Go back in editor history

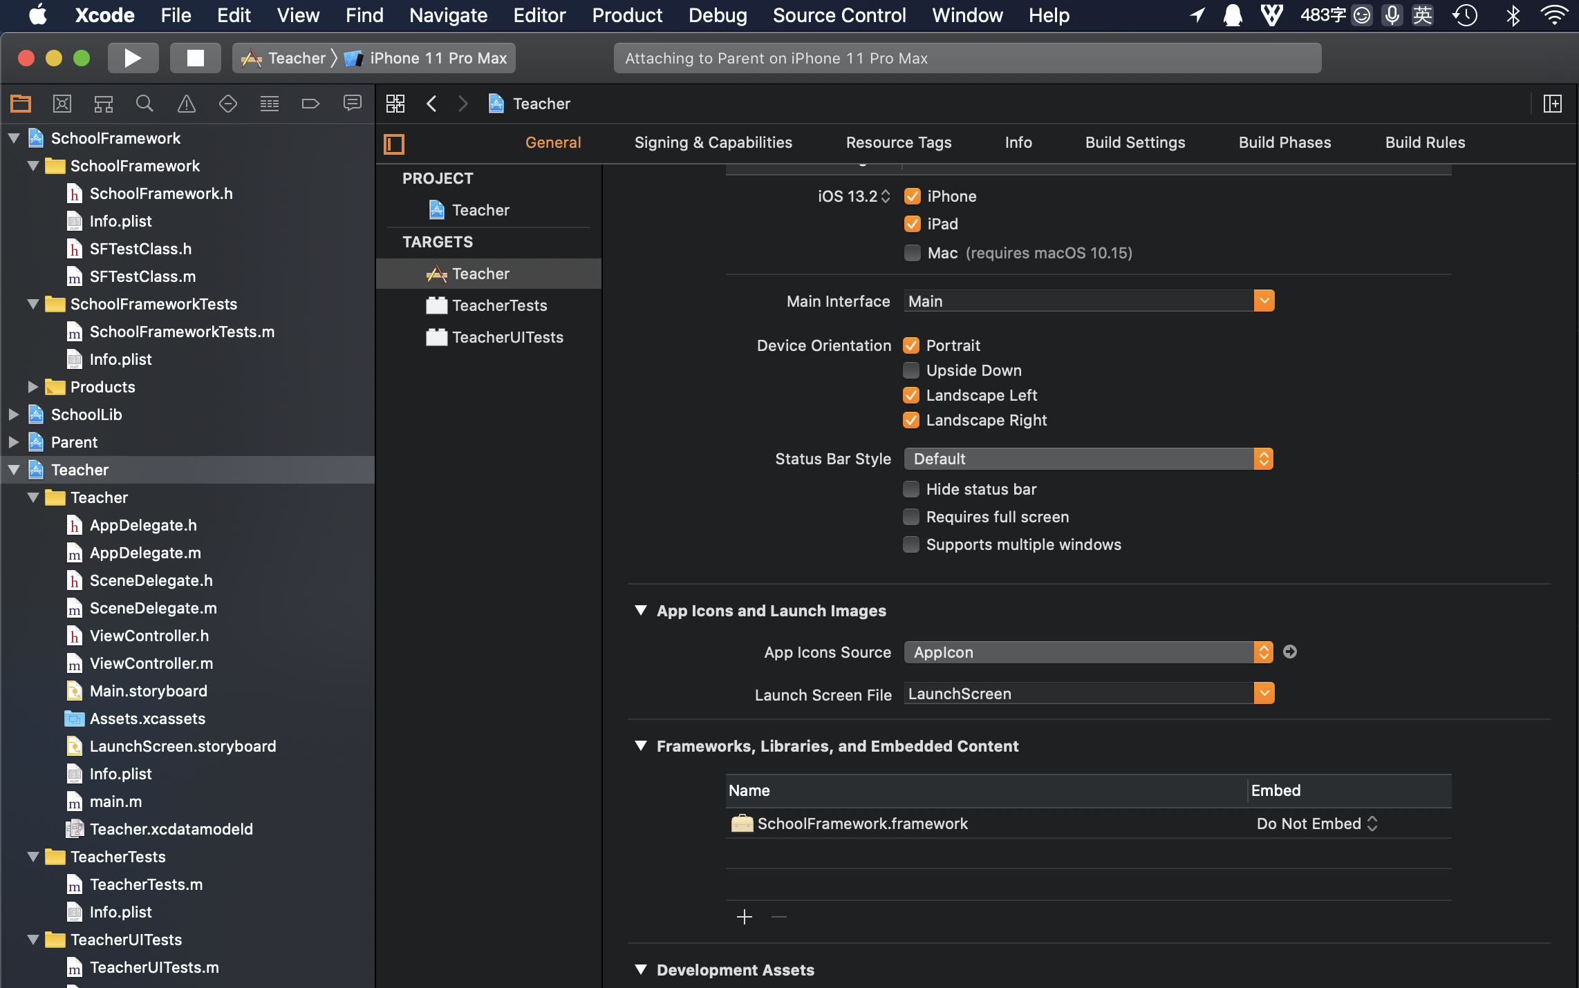432,104
